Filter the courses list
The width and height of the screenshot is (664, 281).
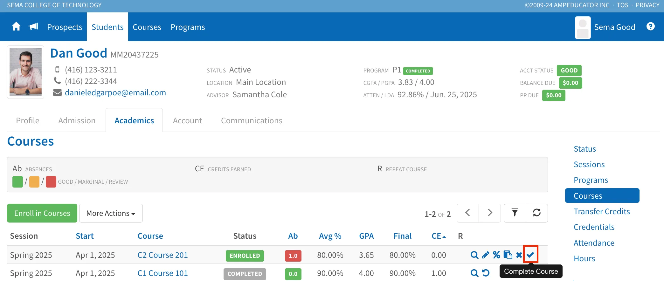click(515, 213)
